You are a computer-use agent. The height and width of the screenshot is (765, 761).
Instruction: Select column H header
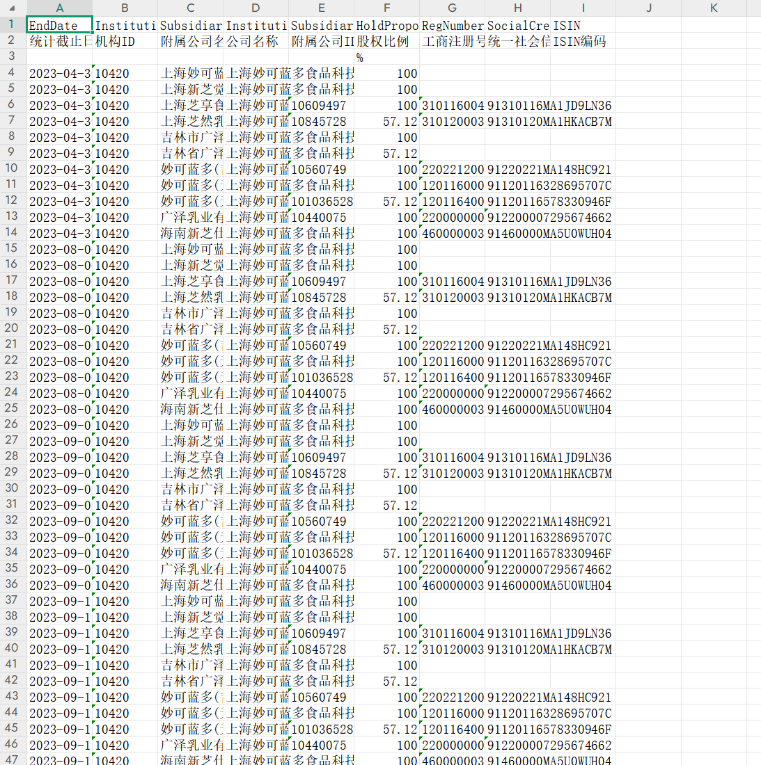point(518,8)
